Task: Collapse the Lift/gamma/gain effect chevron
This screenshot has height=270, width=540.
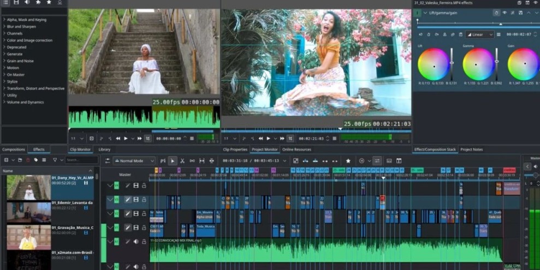Action: click(426, 13)
